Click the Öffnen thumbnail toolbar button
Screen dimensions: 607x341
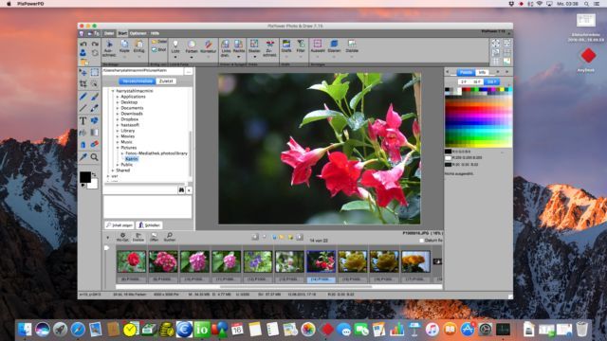click(x=154, y=237)
